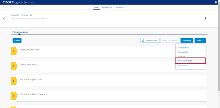
Task: Click the yellow flow badge beside Query_company
Action: (14, 66)
